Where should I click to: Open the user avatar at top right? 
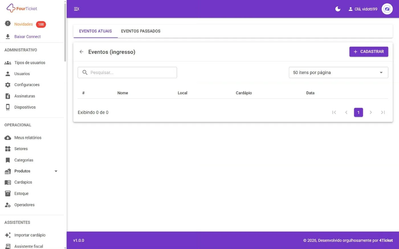(387, 9)
